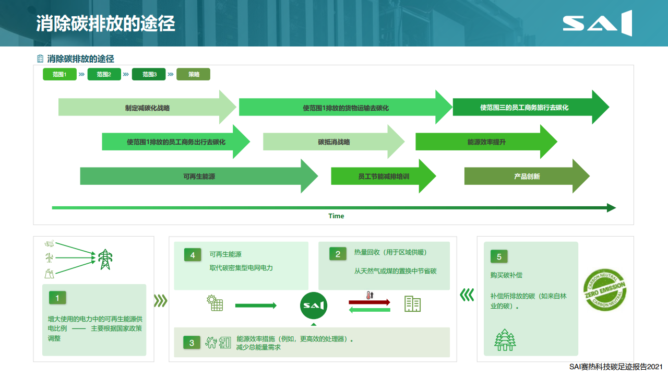The width and height of the screenshot is (668, 376).
Task: Click the 可再生能源 heading in box 4
Action: tap(225, 254)
